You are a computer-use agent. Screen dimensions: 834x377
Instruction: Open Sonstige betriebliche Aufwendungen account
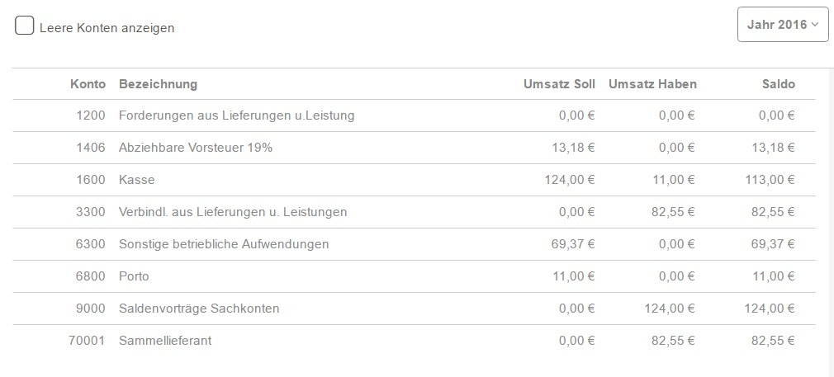[224, 244]
